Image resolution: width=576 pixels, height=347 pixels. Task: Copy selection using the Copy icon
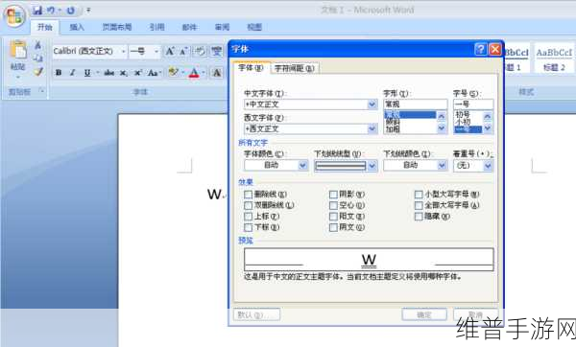tap(37, 58)
